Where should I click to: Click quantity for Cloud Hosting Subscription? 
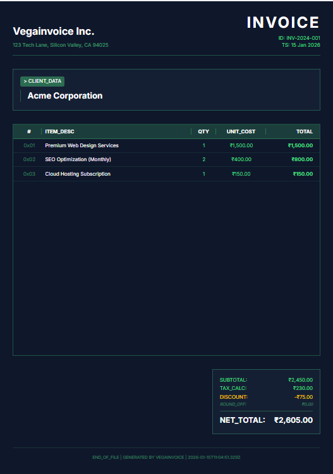(x=203, y=174)
